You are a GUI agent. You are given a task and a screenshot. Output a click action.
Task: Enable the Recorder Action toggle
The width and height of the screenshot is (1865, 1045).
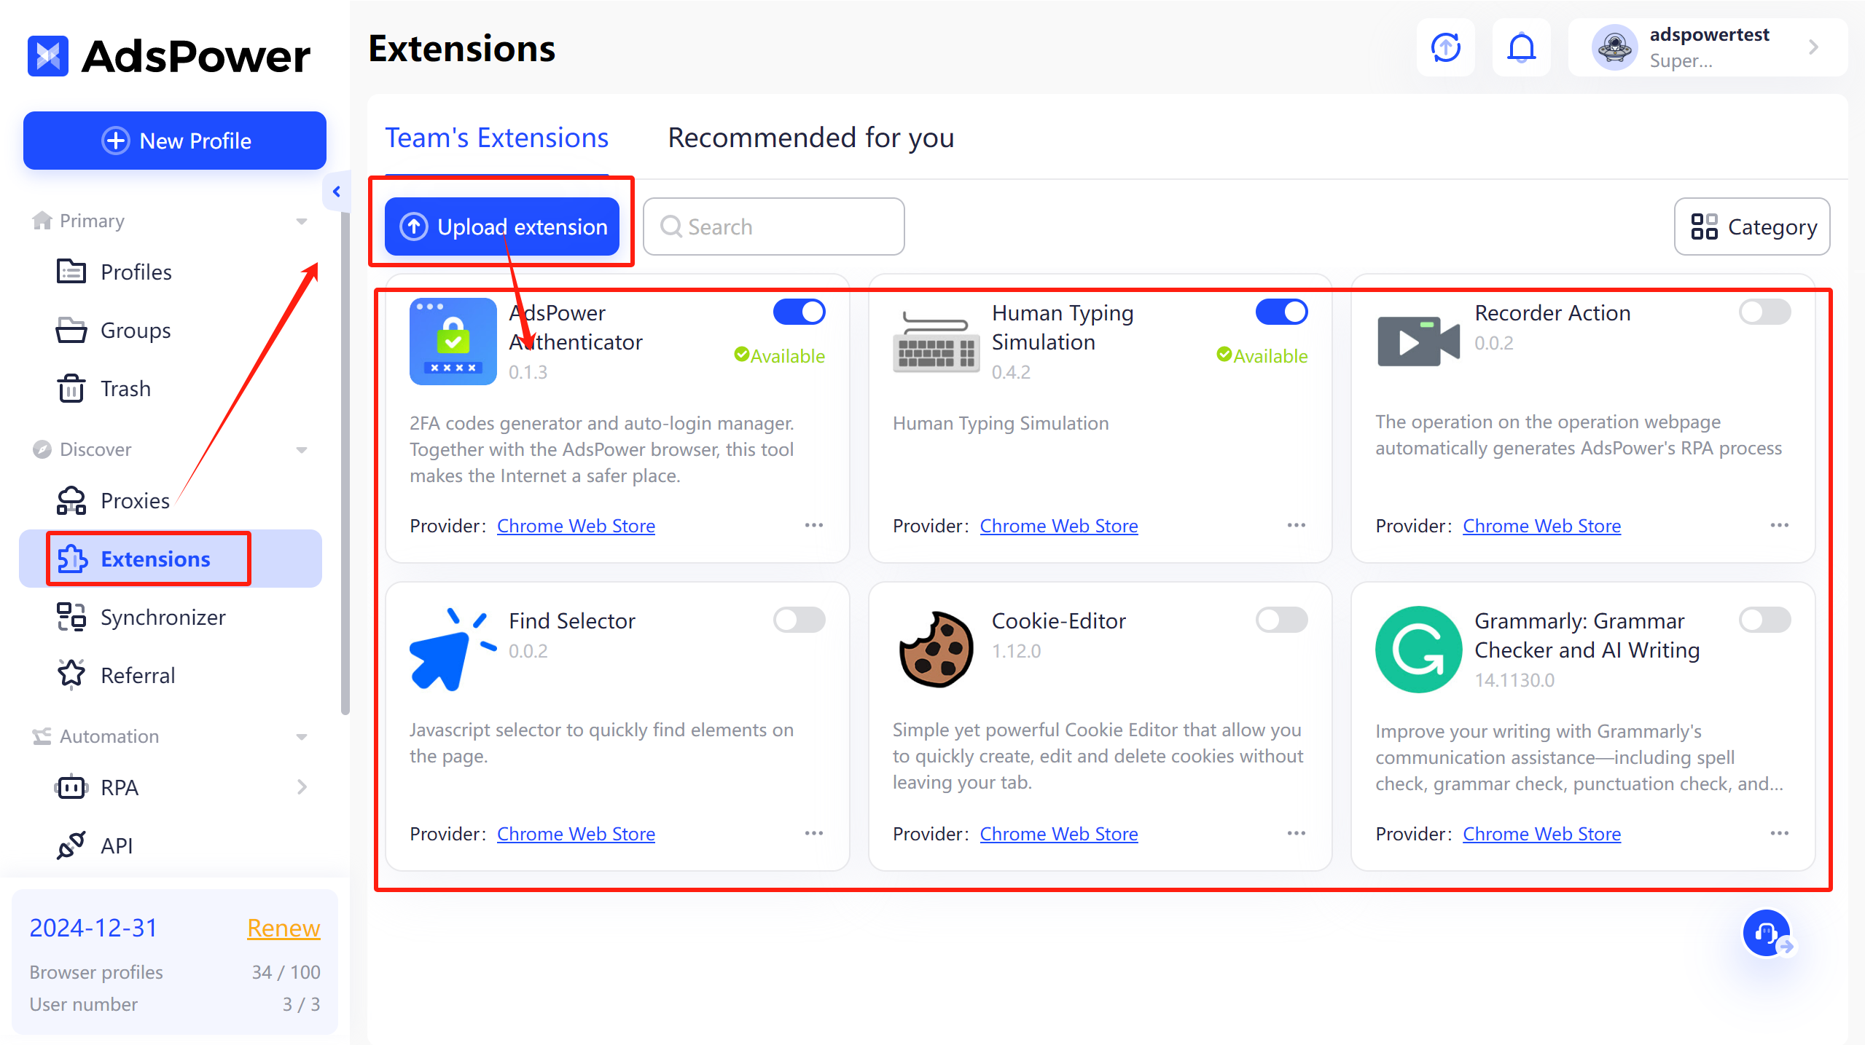(x=1764, y=312)
